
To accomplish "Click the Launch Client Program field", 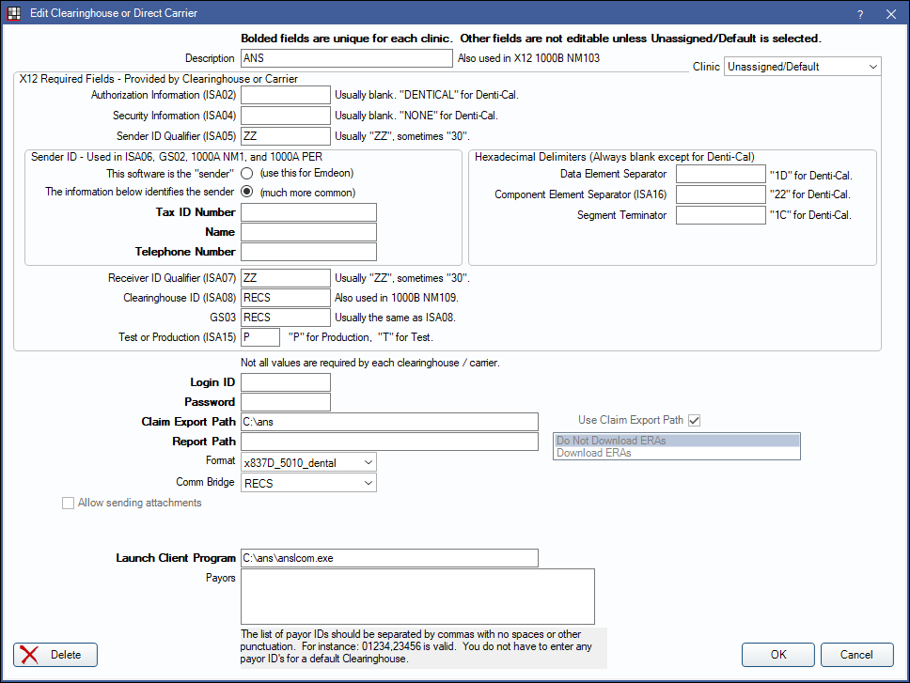I will point(389,558).
